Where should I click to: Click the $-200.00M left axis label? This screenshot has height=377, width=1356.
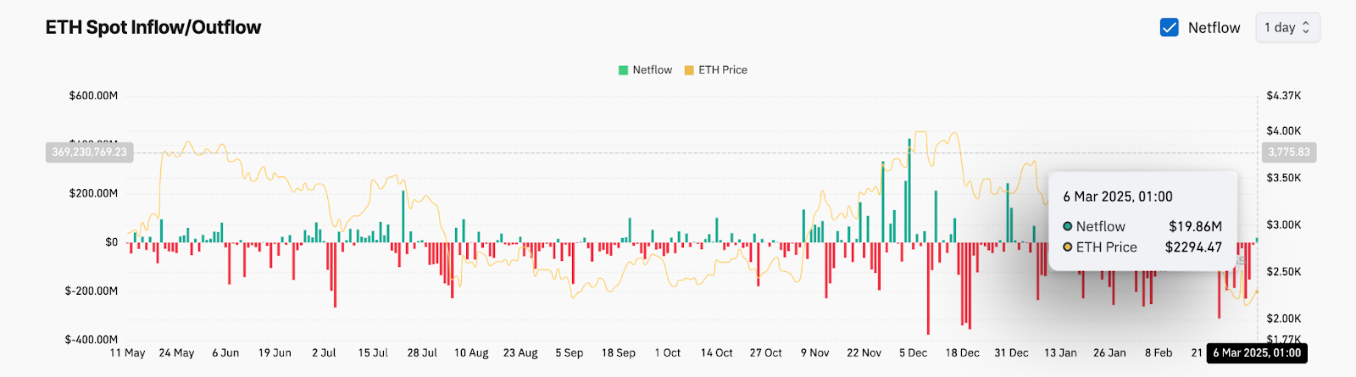(x=92, y=291)
